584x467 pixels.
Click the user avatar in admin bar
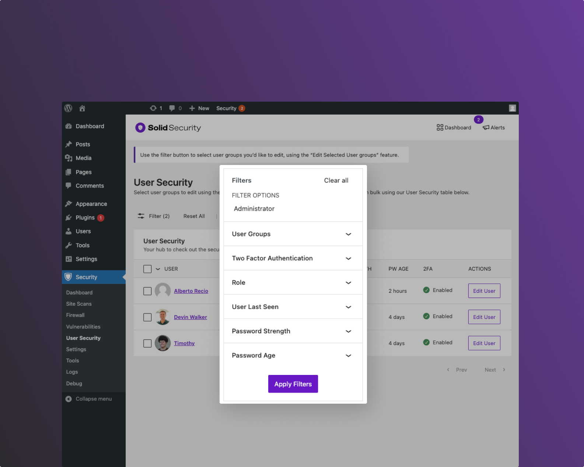pyautogui.click(x=512, y=108)
